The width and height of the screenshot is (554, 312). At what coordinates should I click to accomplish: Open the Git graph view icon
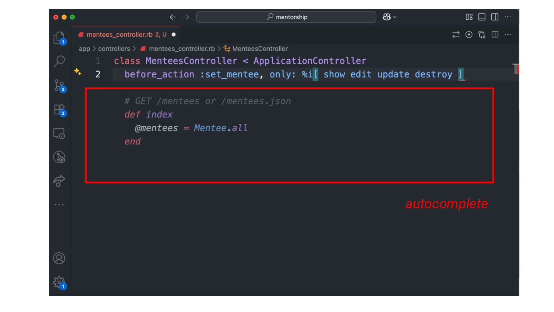pyautogui.click(x=59, y=157)
